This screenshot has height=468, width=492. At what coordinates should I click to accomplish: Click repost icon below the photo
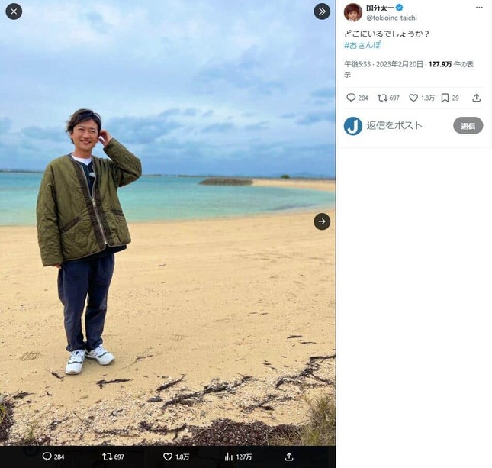pos(107,457)
